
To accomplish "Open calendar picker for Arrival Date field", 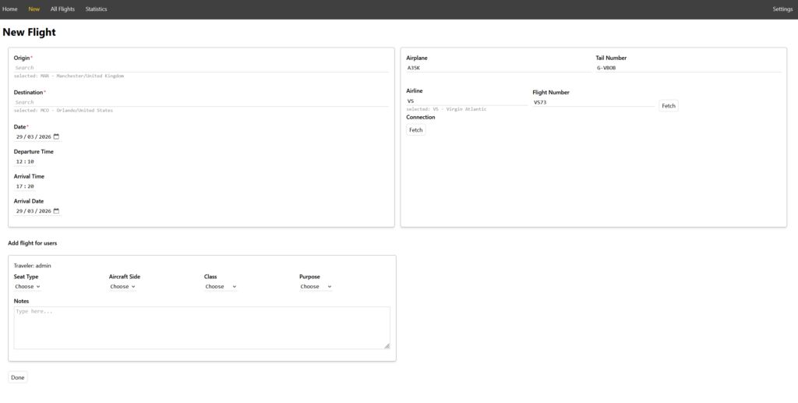I will point(56,210).
